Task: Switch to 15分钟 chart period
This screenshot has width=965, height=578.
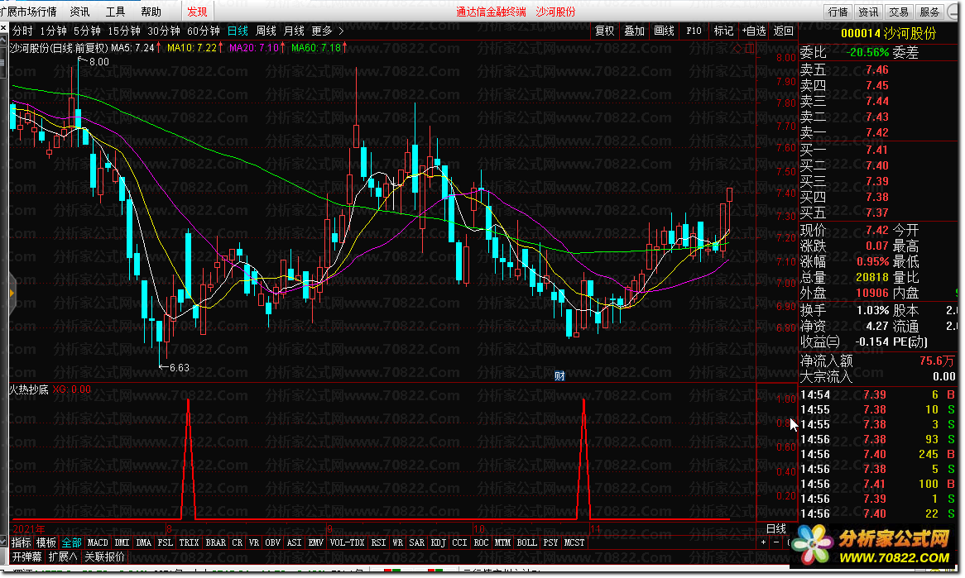Action: tap(123, 31)
